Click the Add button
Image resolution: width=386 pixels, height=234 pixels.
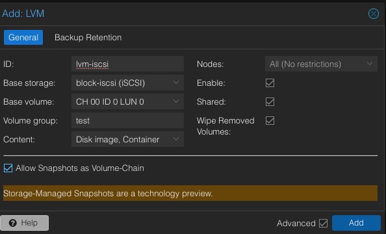pyautogui.click(x=356, y=223)
